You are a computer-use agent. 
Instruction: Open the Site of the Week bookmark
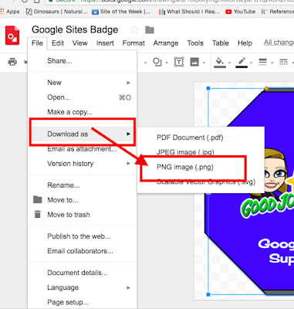click(x=121, y=12)
